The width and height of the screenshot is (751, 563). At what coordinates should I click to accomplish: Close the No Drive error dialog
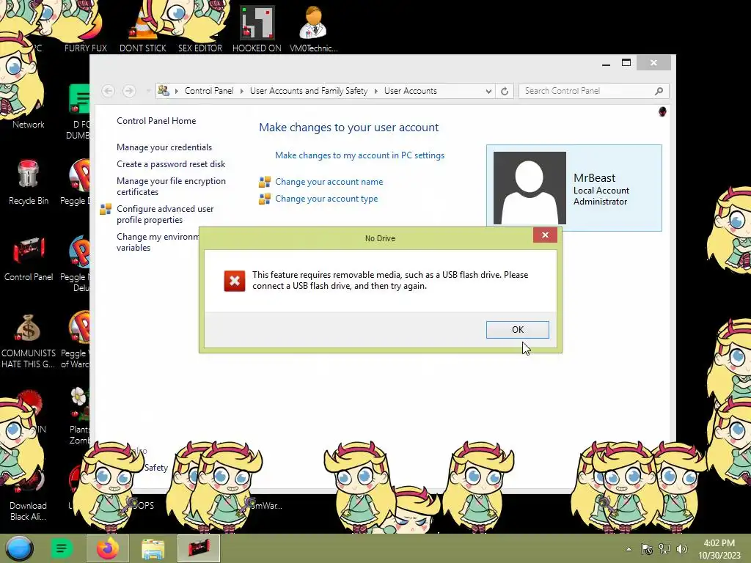point(545,235)
